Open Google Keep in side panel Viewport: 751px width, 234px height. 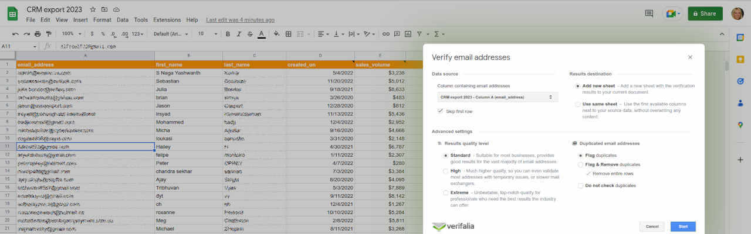pos(740,59)
